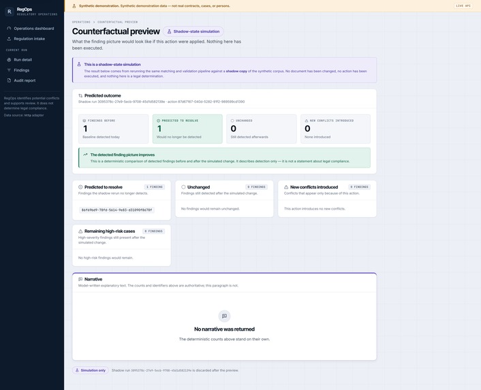Click the Narrative speech bubble icon
This screenshot has height=390, width=481.
pos(80,279)
